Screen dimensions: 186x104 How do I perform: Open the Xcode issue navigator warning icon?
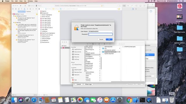(24, 9)
